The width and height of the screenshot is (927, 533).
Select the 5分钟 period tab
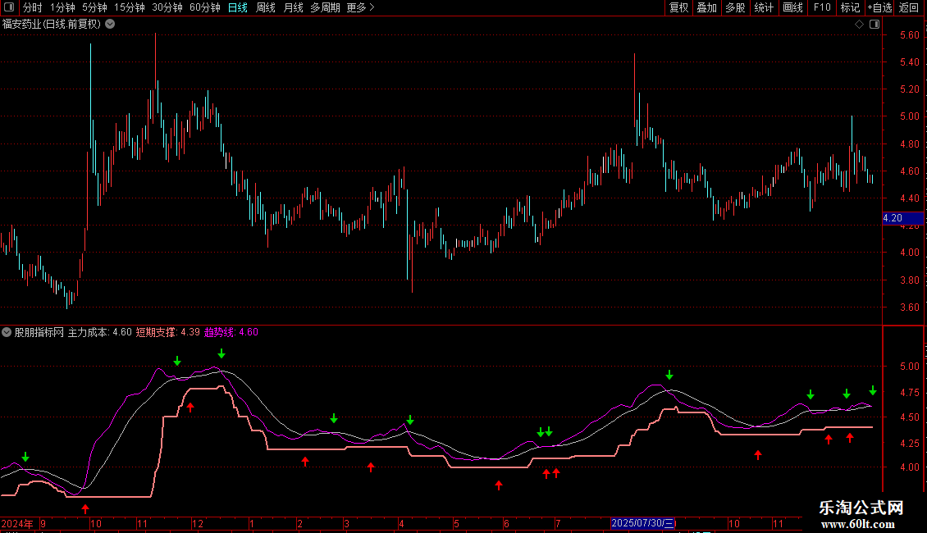(94, 7)
